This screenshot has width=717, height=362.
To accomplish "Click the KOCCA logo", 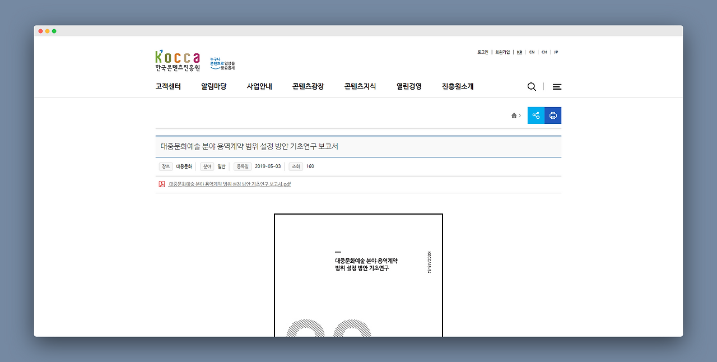I will click(x=178, y=61).
